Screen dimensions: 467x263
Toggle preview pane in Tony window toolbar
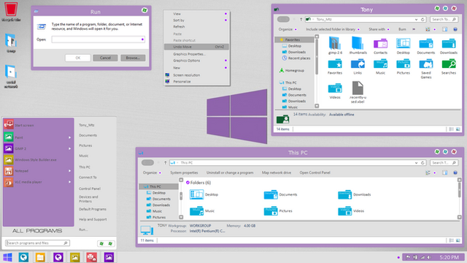point(444,29)
